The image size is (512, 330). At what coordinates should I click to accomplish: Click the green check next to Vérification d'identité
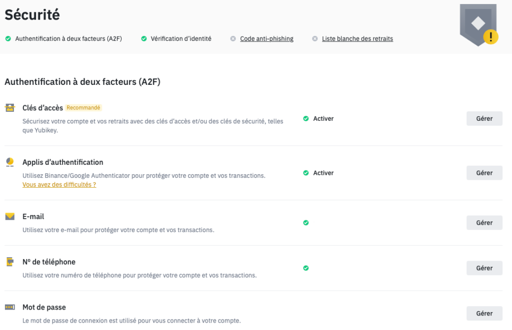(x=143, y=38)
